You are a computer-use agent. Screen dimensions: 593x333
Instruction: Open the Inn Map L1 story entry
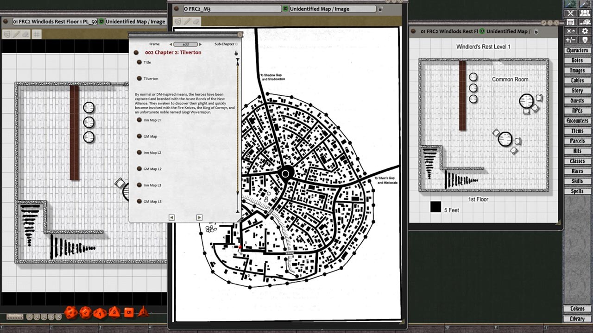point(153,120)
